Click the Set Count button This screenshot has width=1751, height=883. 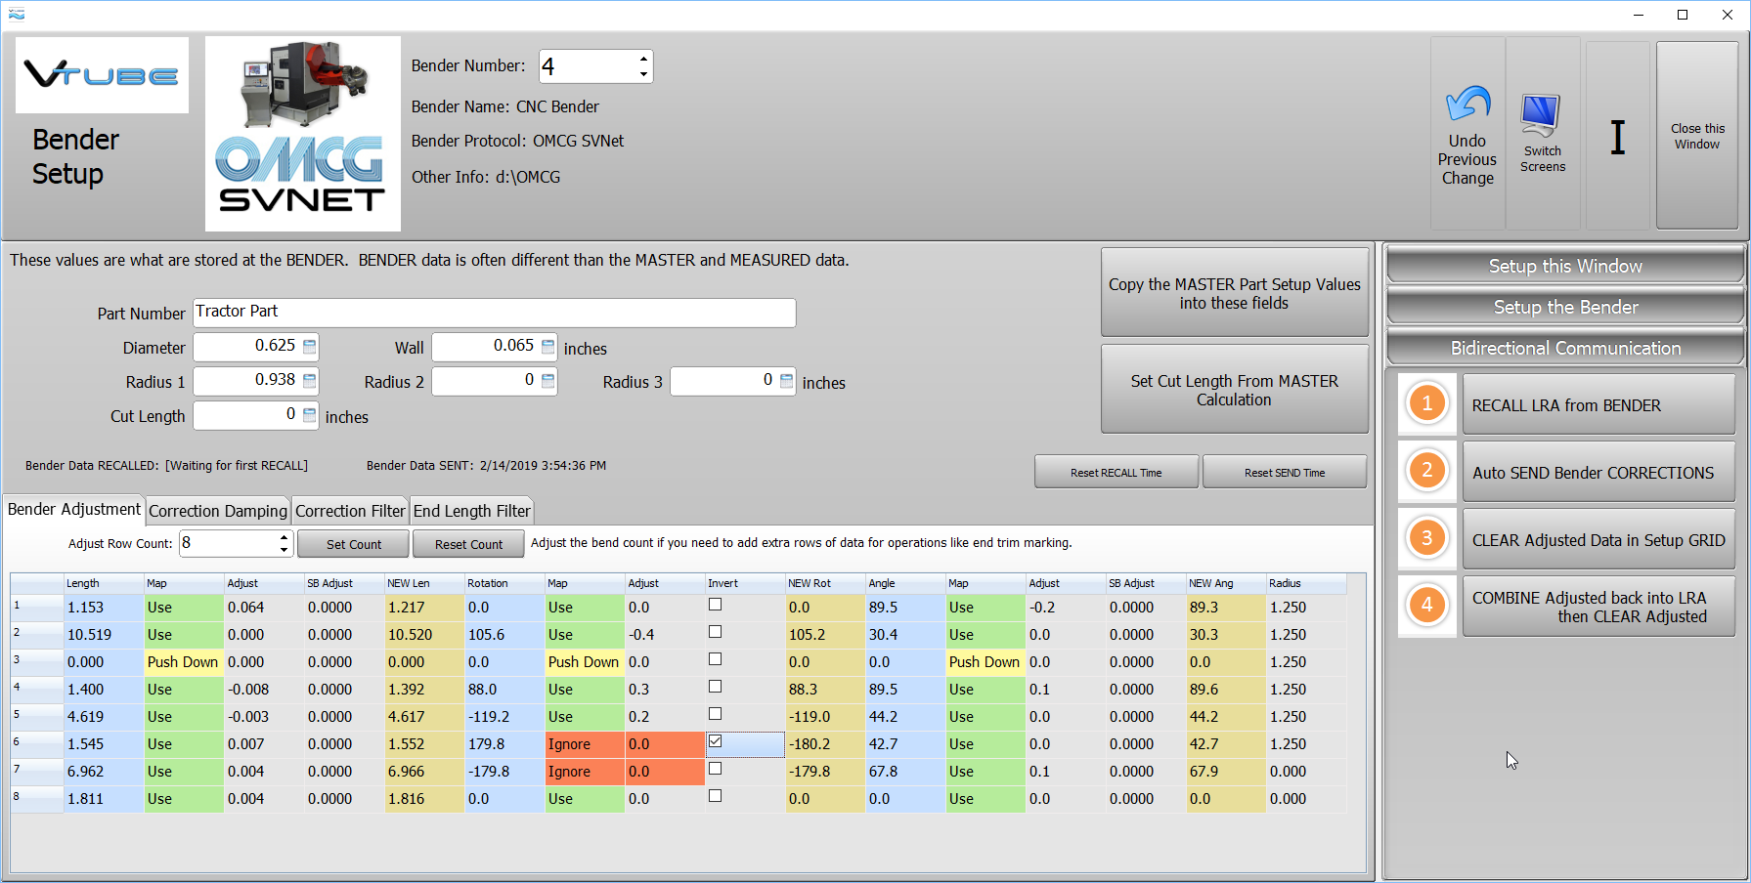pos(354,544)
